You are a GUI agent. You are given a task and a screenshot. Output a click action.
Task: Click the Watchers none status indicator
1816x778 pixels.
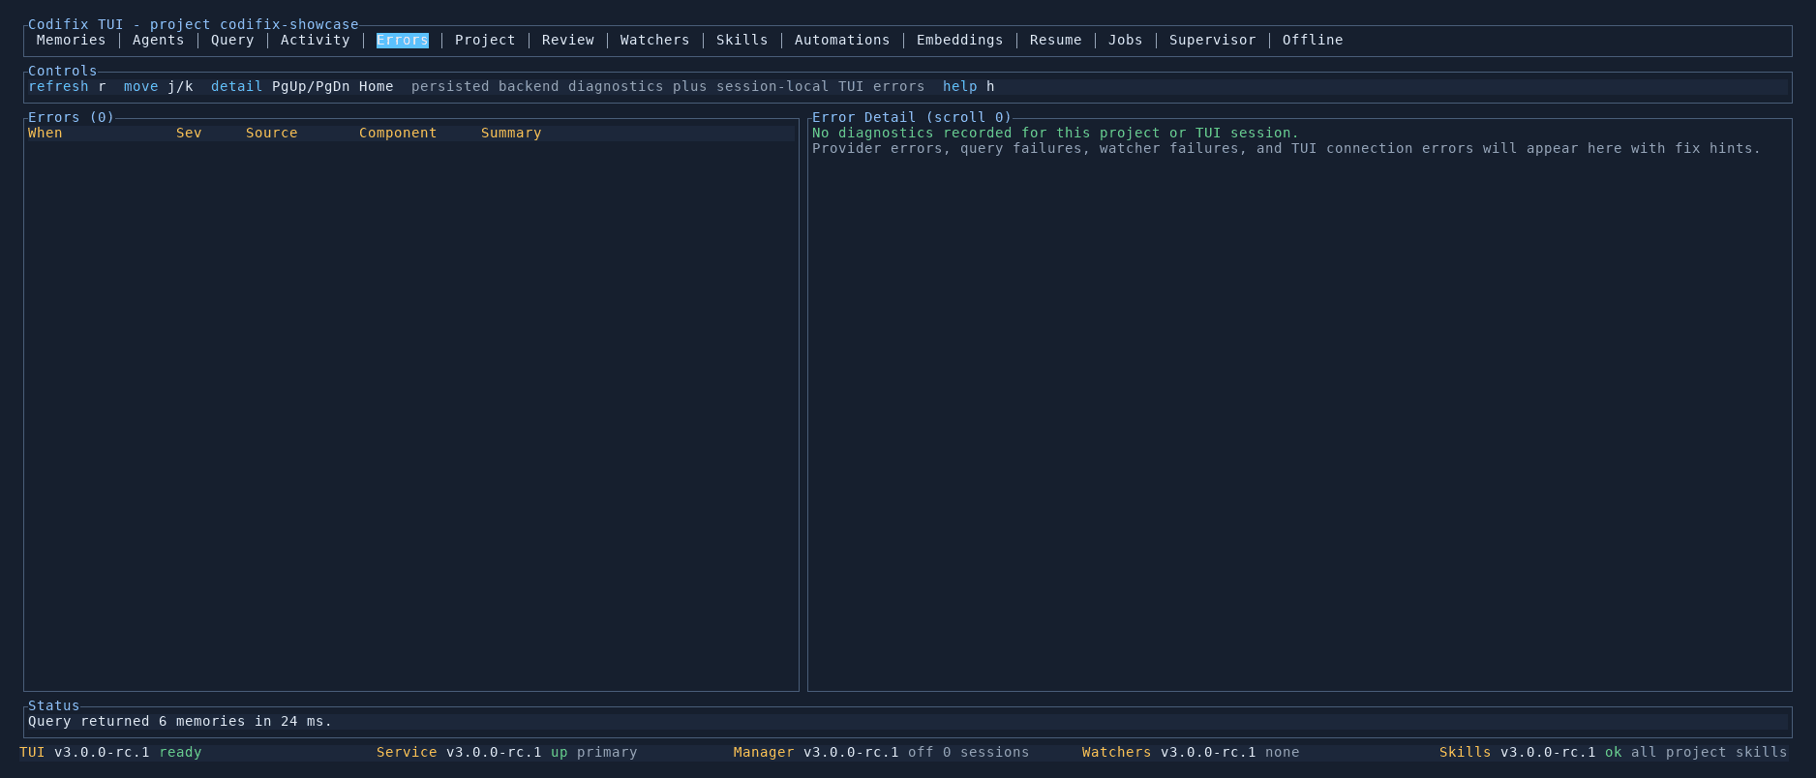tap(1191, 752)
